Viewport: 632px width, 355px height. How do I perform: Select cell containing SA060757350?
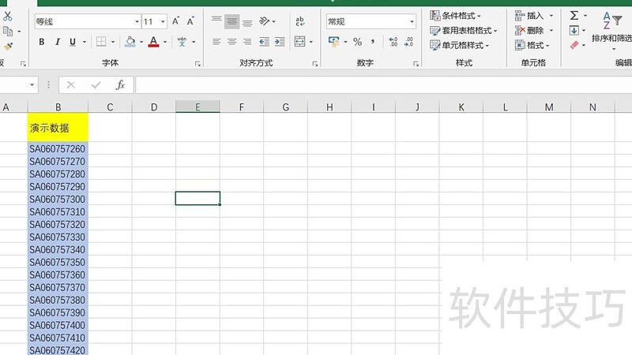point(58,262)
